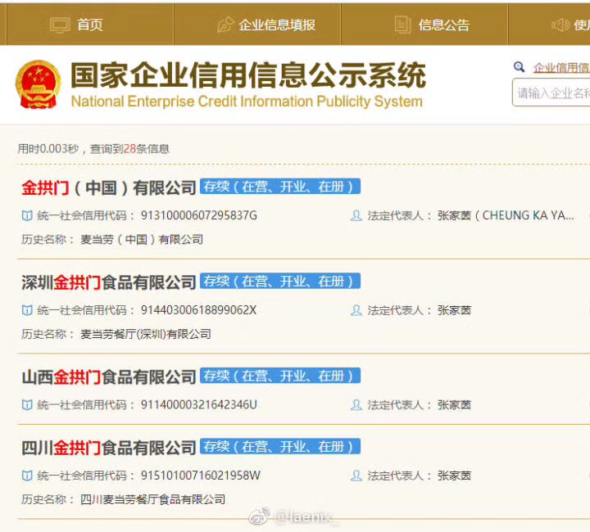Click the English title National Enterprise Credit Information Publicity System
Viewport: 590px width, 532px height.
coord(247,101)
